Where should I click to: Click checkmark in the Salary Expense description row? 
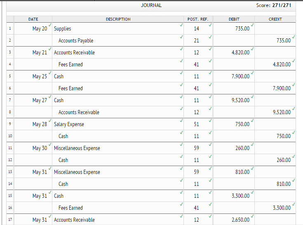[181, 121]
